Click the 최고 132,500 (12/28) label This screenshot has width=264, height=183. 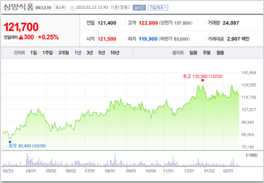(x=203, y=76)
